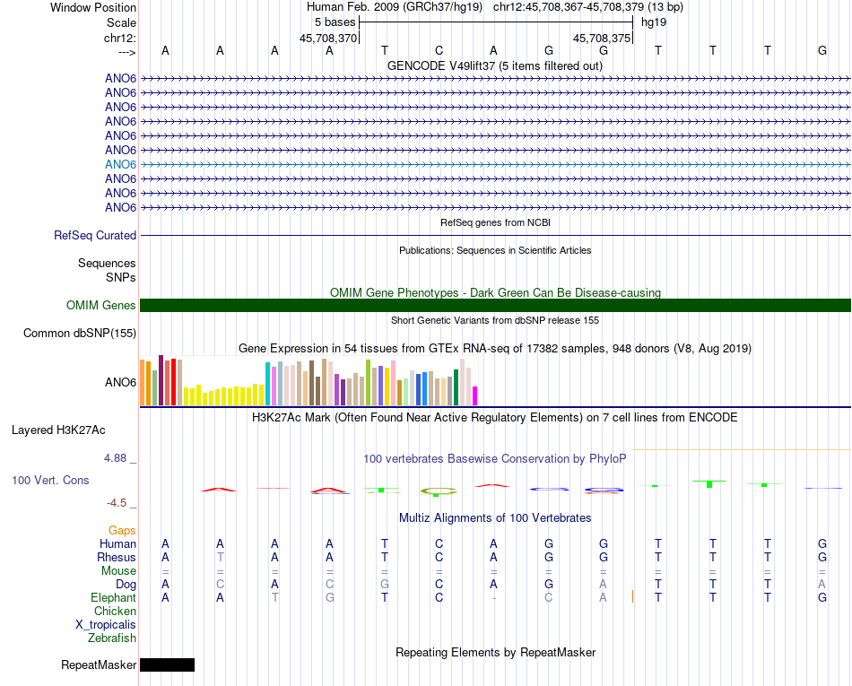Click the magenta last bar in GTEx chart
The height and width of the screenshot is (686, 852).
(x=474, y=396)
